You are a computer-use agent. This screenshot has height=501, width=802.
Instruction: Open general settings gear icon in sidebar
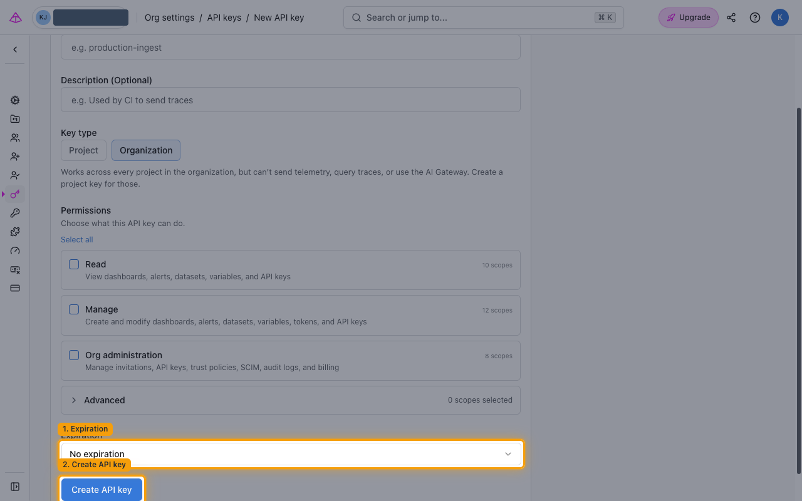point(15,100)
